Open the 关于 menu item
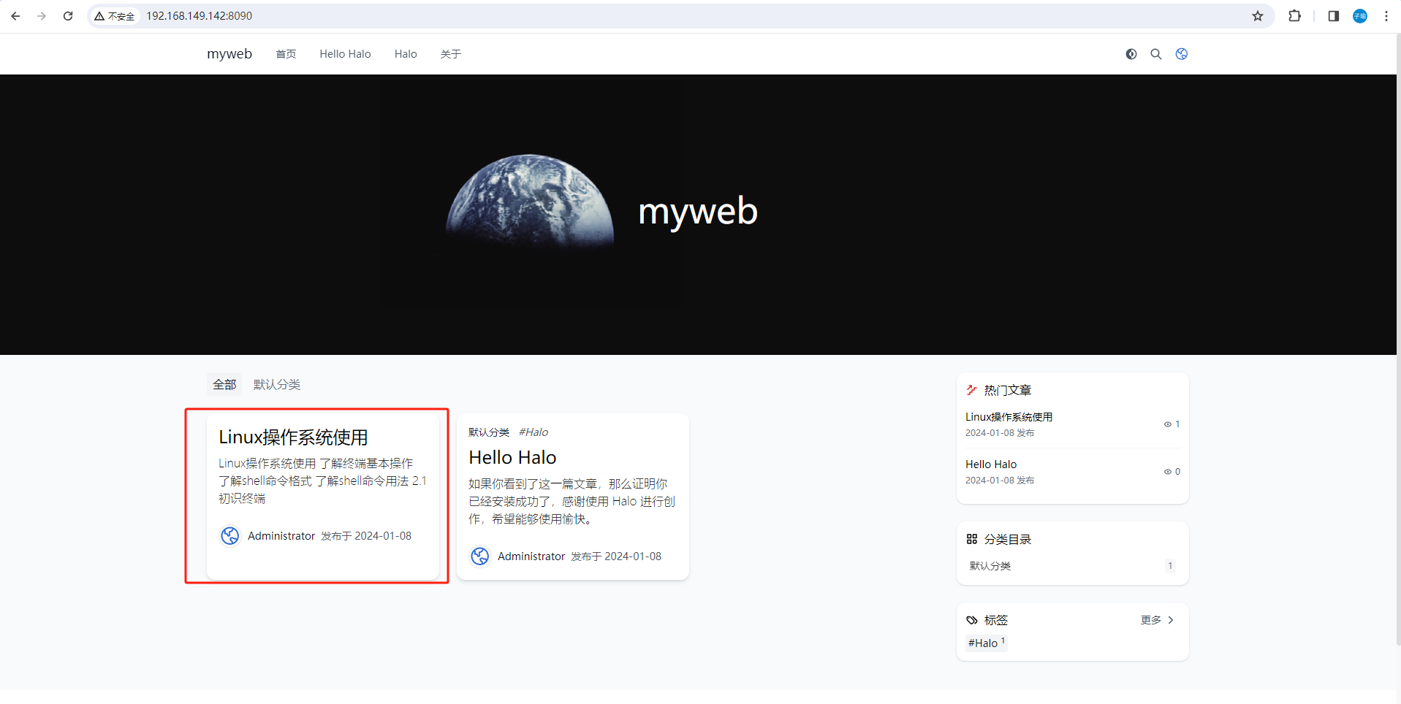This screenshot has width=1401, height=704. coord(450,53)
